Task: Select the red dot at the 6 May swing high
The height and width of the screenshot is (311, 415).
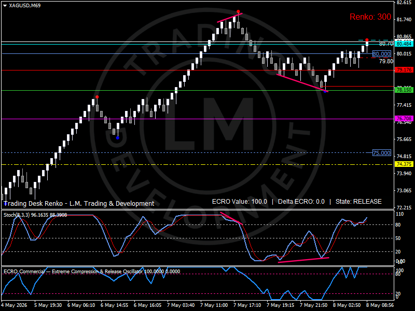Action: click(x=97, y=97)
